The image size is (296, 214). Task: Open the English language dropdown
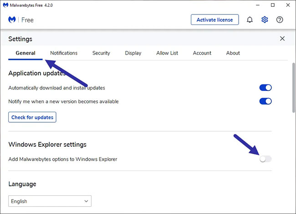point(50,201)
